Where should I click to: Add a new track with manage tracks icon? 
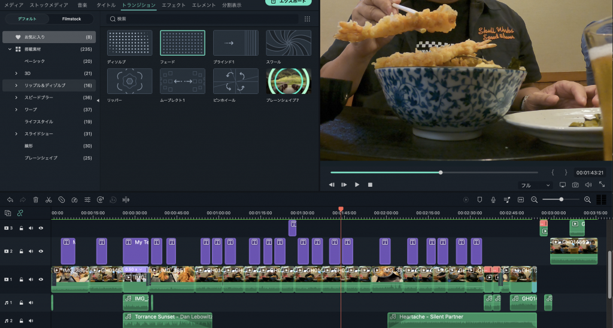[x=8, y=213]
